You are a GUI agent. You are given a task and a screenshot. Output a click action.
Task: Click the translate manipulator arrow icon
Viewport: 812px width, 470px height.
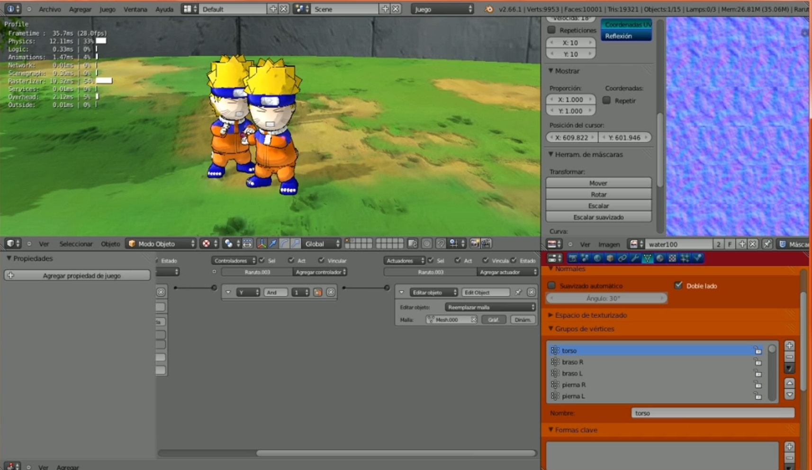coord(273,244)
